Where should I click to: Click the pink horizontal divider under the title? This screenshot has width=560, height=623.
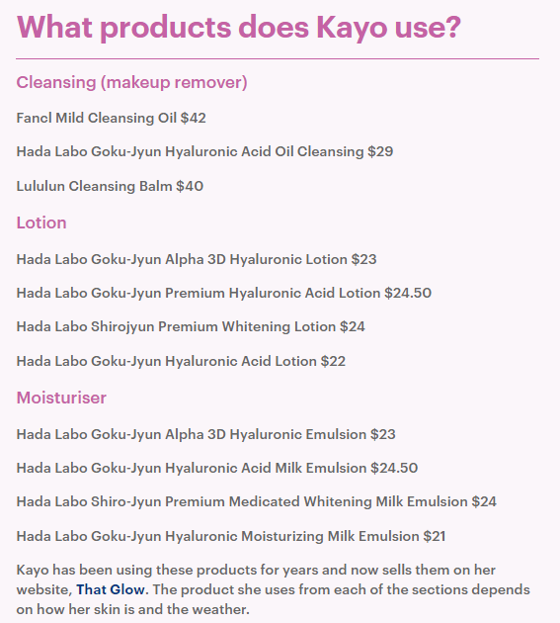click(278, 58)
